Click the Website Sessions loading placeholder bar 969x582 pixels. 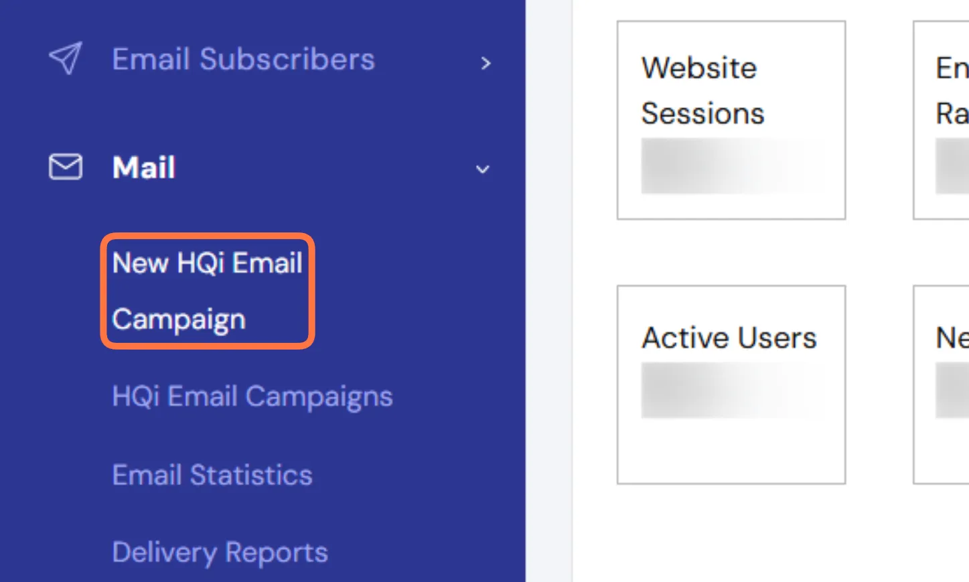[x=731, y=166]
